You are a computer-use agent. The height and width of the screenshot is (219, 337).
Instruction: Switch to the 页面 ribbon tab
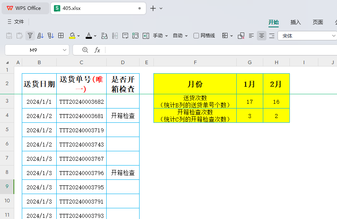(318, 22)
